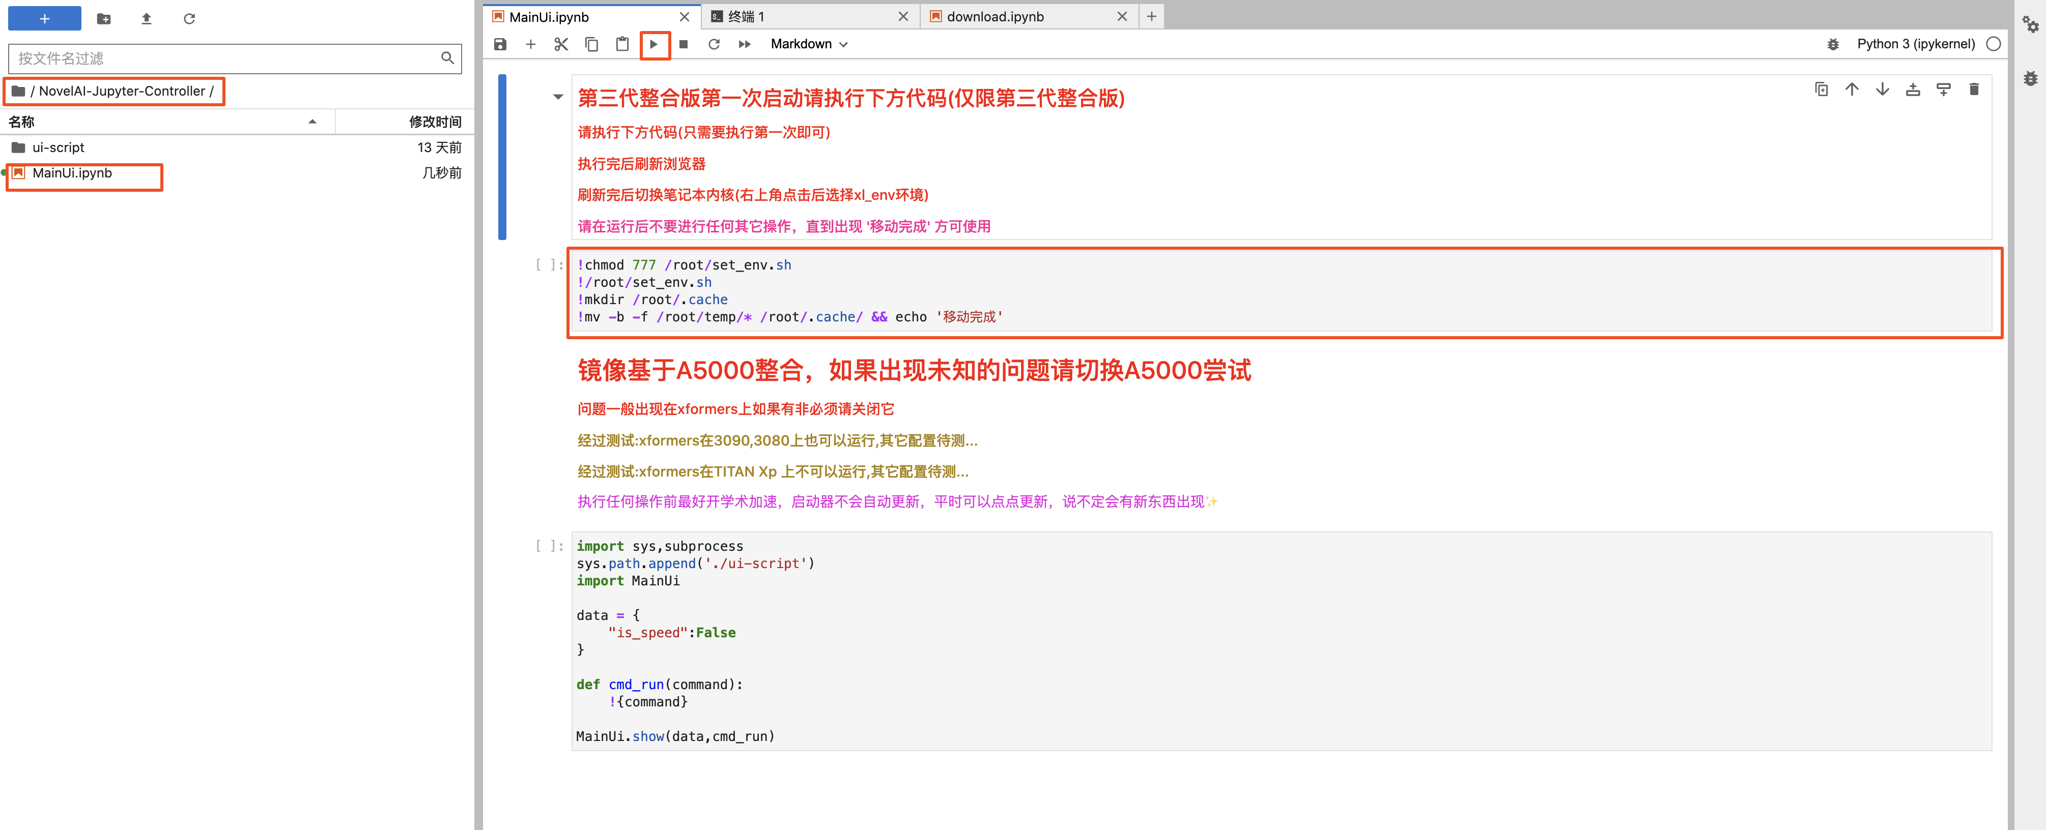2046x830 pixels.
Task: Restart kernel and run all cells icon
Action: pos(744,44)
